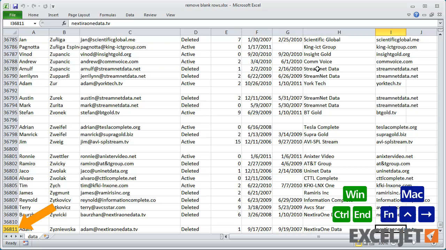The image size is (446, 250).
Task: Expand the ribbon with the chevron icon
Action: click(409, 15)
